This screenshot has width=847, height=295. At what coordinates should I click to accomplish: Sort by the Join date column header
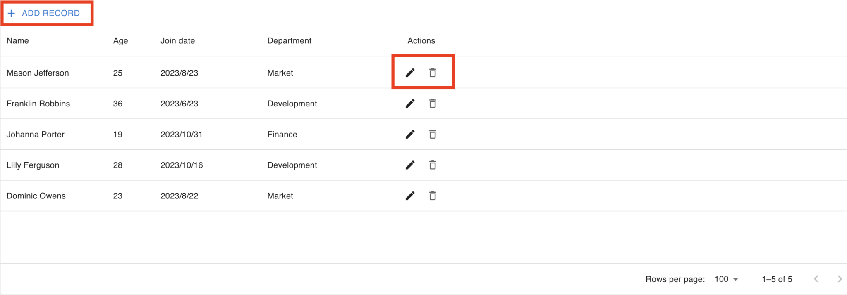coord(177,41)
